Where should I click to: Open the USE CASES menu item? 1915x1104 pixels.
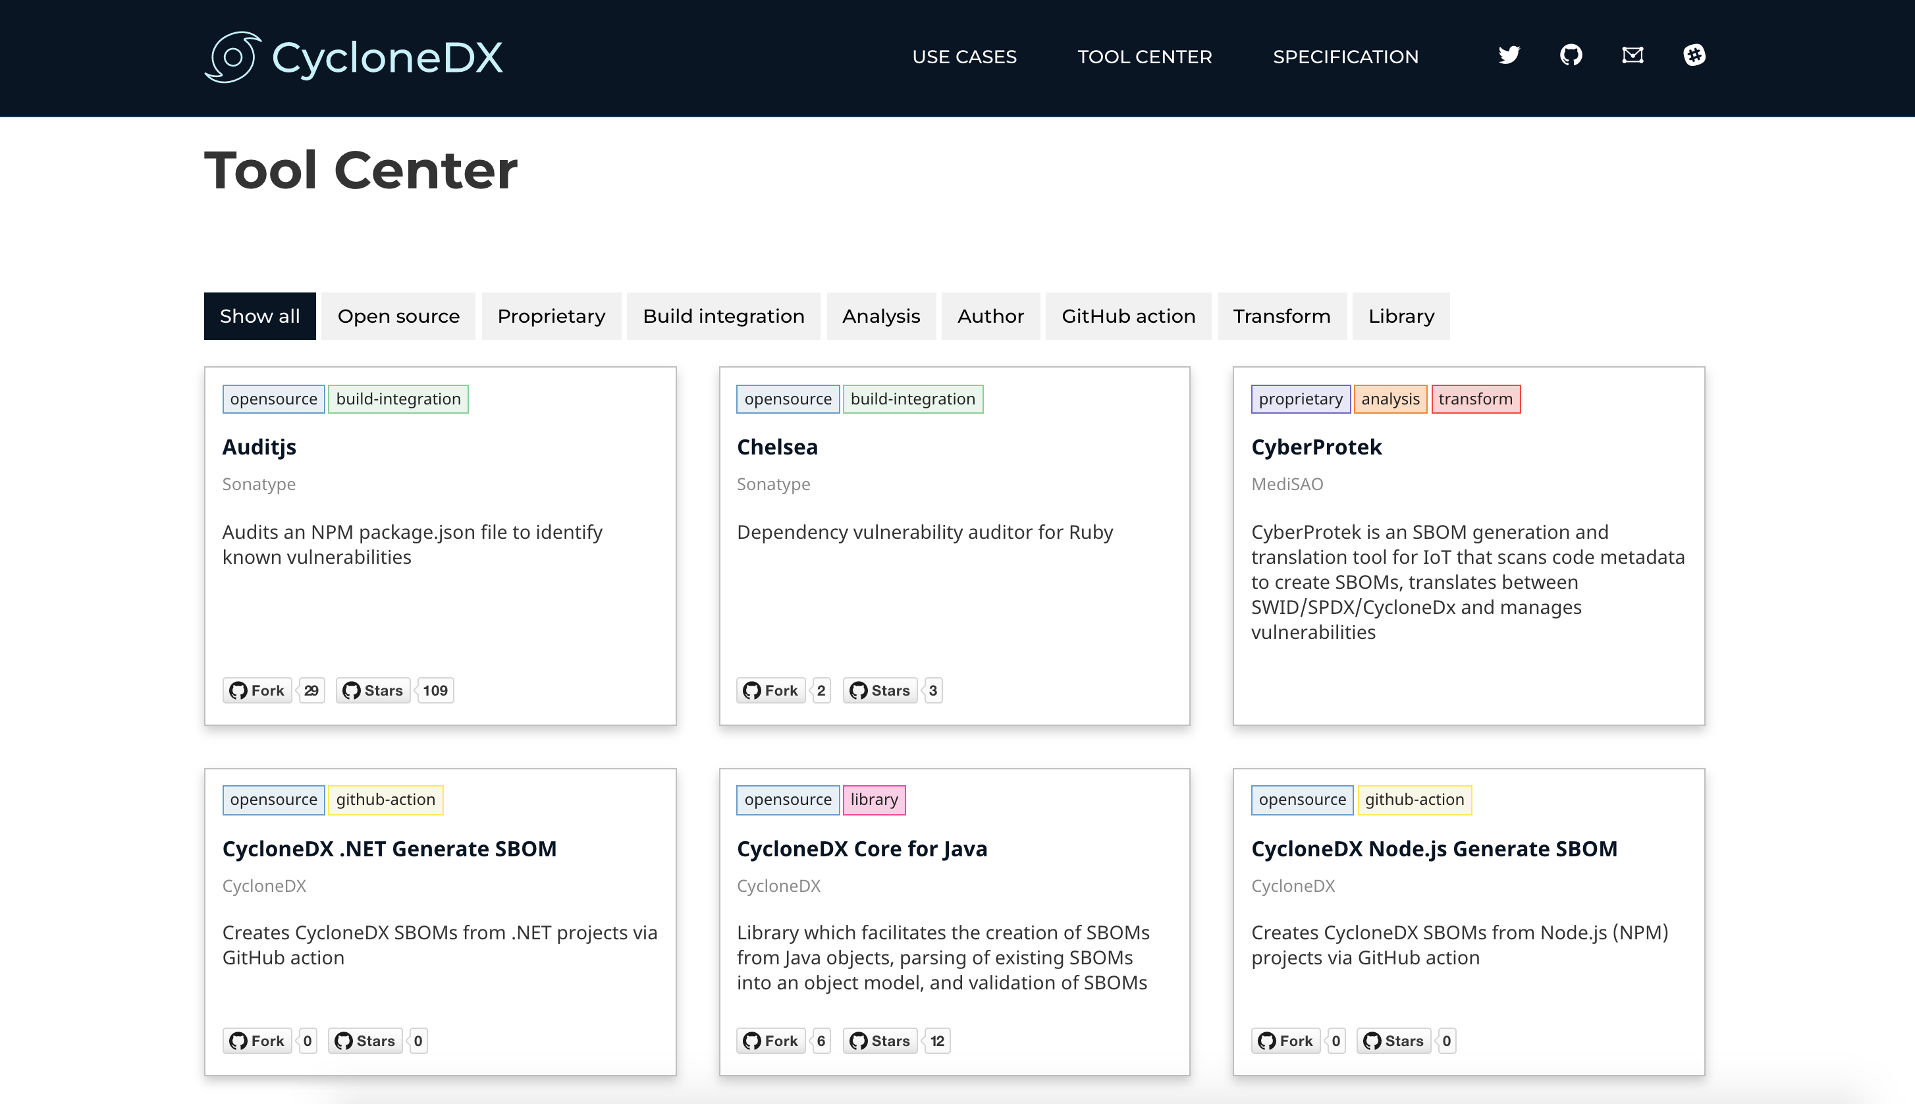point(965,57)
